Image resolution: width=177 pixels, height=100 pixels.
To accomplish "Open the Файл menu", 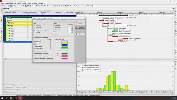I will [3, 3].
